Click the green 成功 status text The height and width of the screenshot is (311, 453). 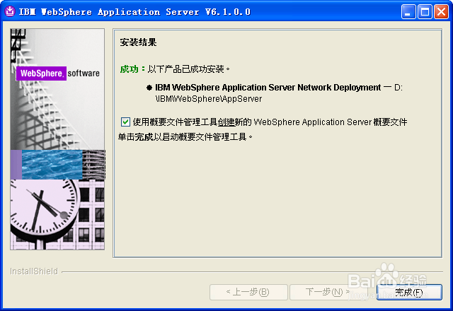[x=129, y=69]
